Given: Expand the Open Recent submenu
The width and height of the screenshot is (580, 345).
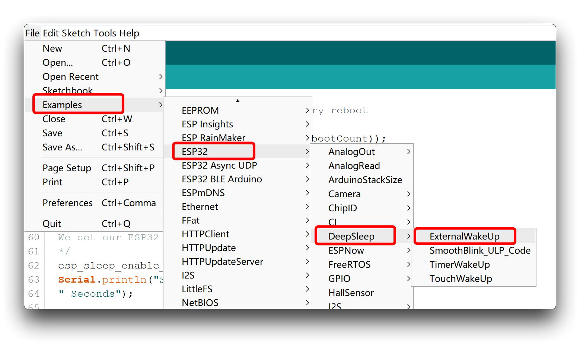Looking at the screenshot, I should [95, 77].
